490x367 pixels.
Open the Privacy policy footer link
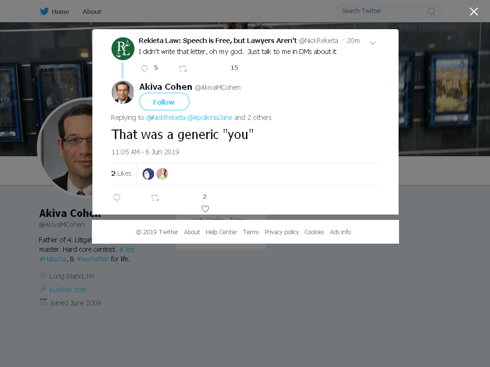coord(281,232)
